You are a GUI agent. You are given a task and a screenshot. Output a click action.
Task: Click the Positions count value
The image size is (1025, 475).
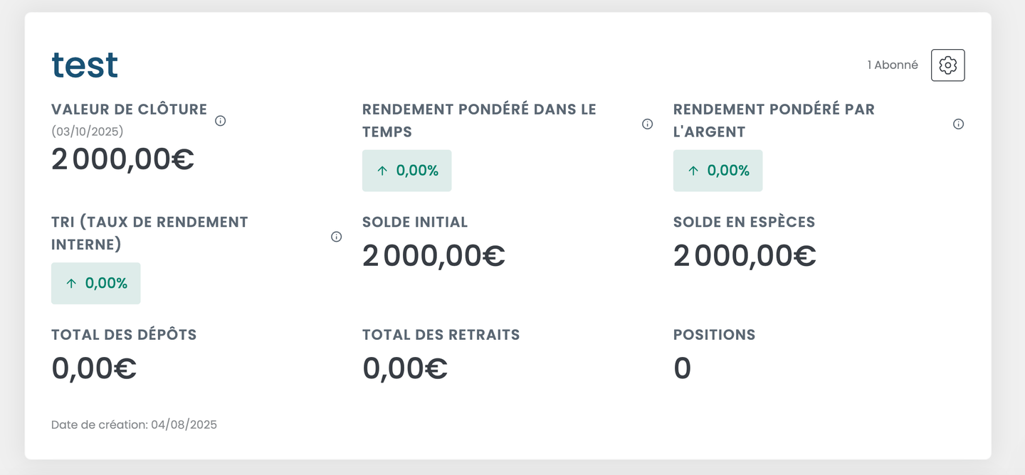(x=682, y=368)
